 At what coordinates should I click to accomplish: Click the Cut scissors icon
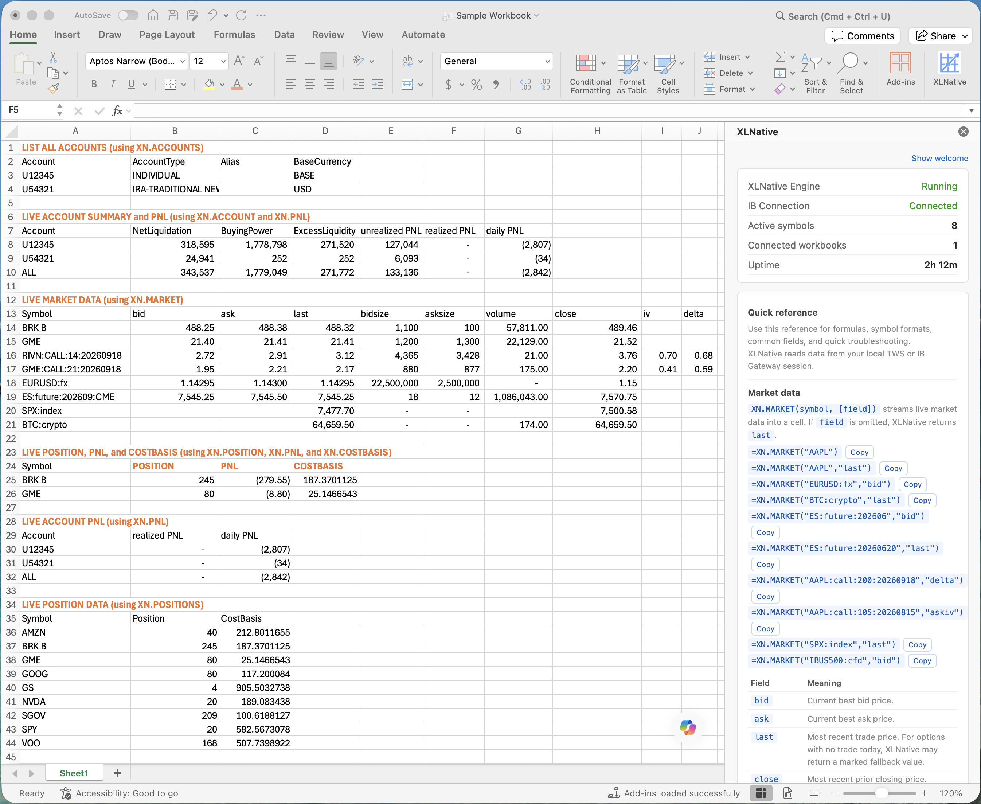(53, 58)
